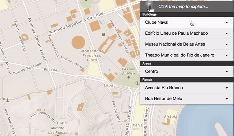This screenshot has height=136, width=234.
Task: Expand Edifício Lineu de Paula Machado arrow
Action: pyautogui.click(x=227, y=33)
